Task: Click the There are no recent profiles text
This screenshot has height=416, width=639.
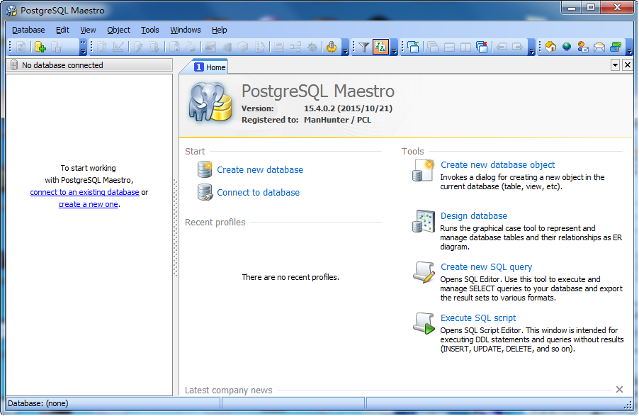Action: (290, 277)
